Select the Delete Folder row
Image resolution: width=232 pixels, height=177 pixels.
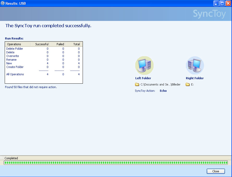15,49
